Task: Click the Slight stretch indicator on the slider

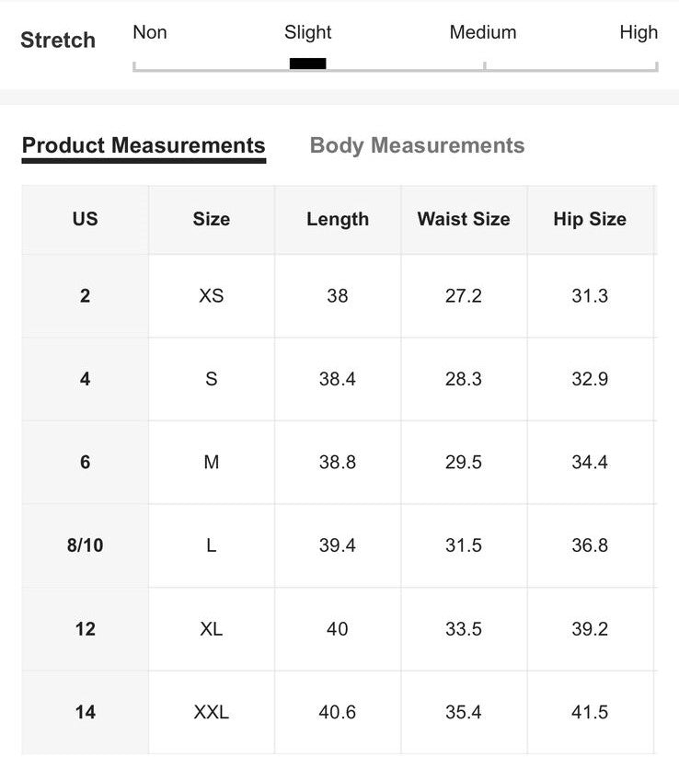Action: 307,62
